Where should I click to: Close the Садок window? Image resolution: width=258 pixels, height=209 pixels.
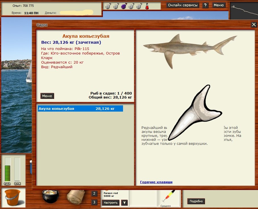coord(254,25)
